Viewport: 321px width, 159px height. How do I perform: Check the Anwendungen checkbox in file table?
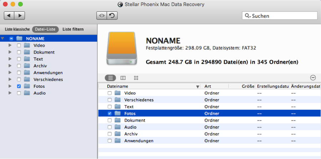tap(110, 141)
